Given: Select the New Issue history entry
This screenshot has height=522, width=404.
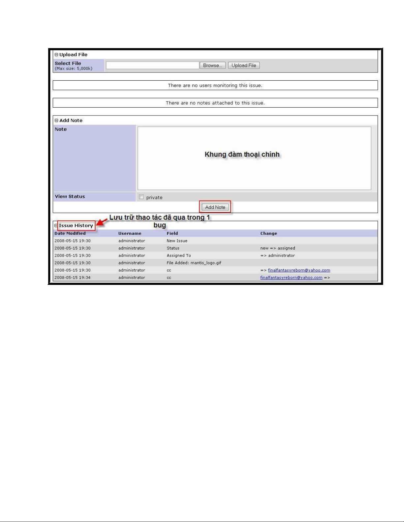Looking at the screenshot, I should [177, 241].
